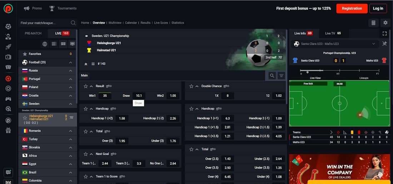Select Win1 odds 35
The width and height of the screenshot is (393, 184).
pyautogui.click(x=105, y=95)
